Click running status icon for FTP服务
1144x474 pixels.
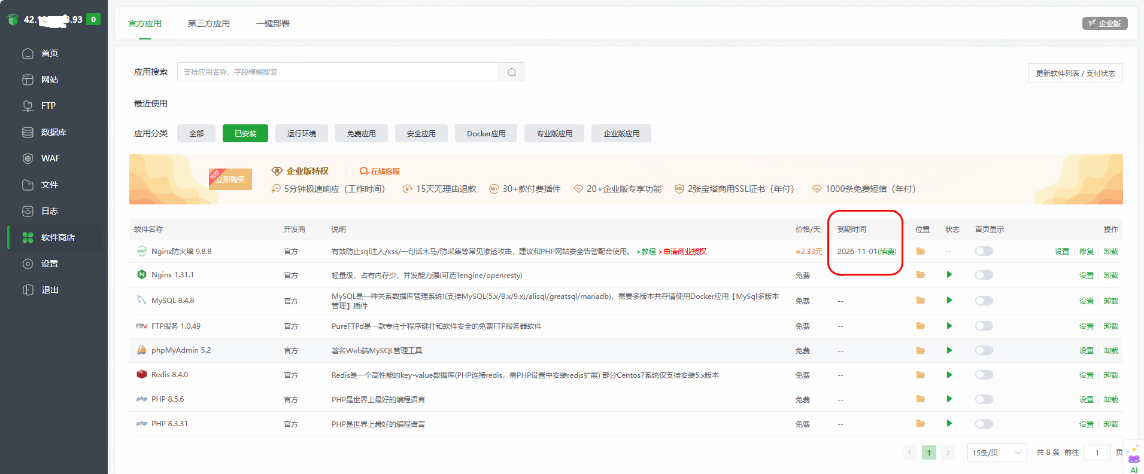pos(949,326)
